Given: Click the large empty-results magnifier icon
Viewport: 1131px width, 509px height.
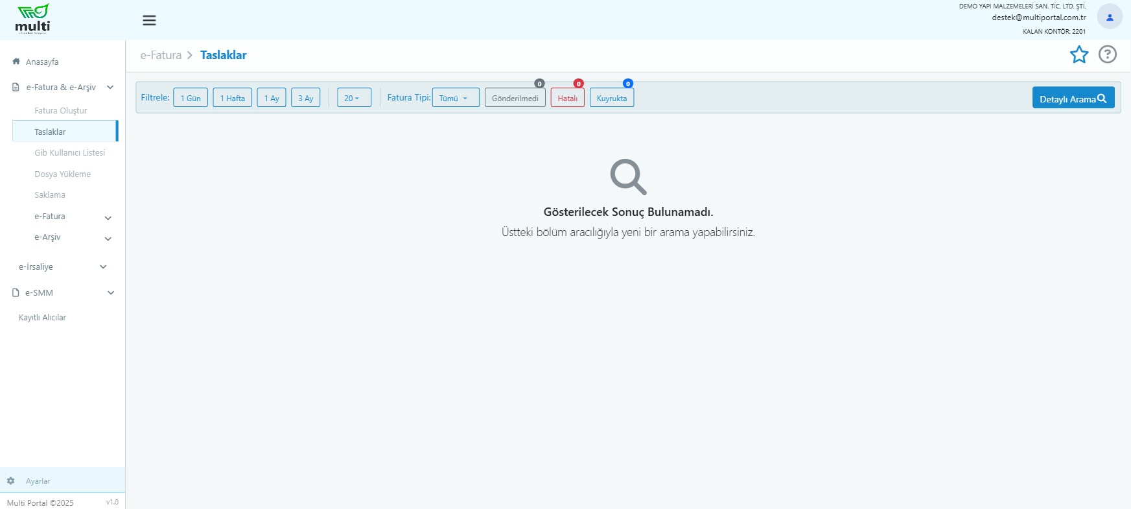Looking at the screenshot, I should coord(629,176).
